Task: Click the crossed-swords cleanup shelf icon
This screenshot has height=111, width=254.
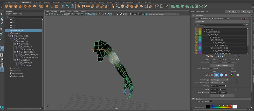Action: [206, 6]
